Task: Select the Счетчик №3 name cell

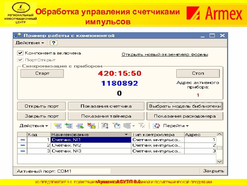Action: (91, 151)
